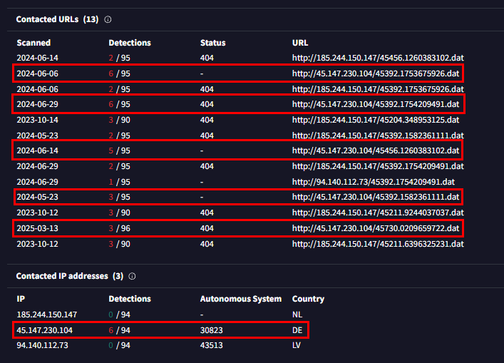504x363 pixels.
Task: Click the Contacted URLs (13) heading
Action: (x=57, y=19)
